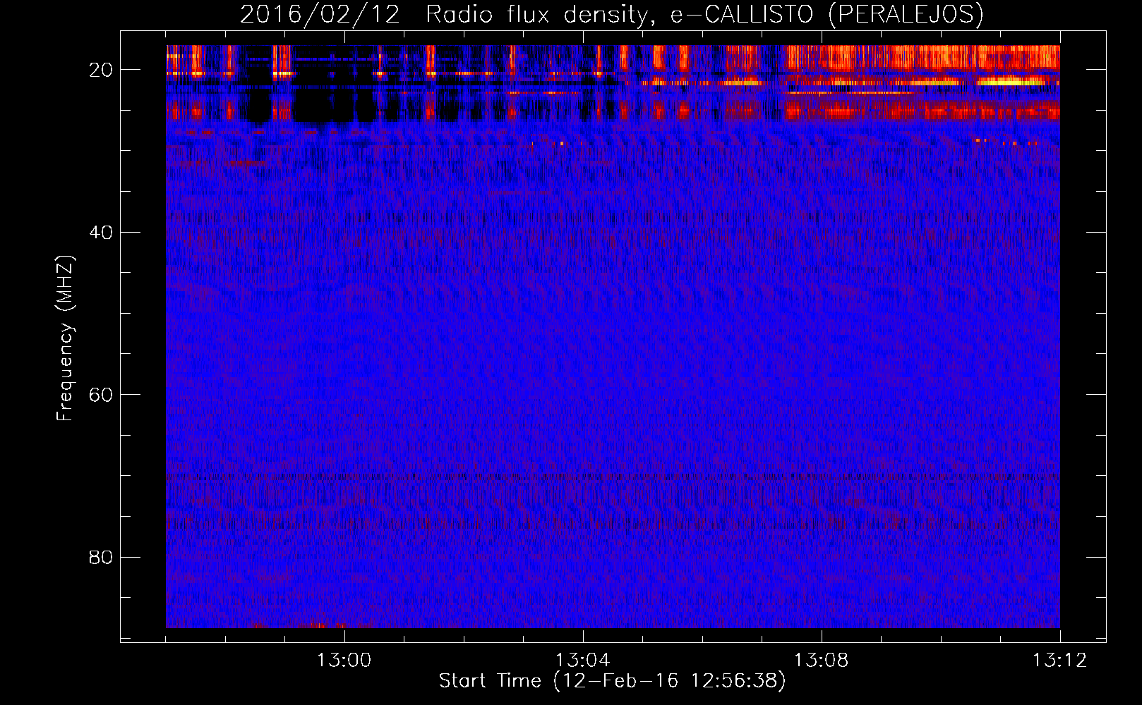Click the "Start Time (12-Feb-16 12:56:38)" label
The image size is (1142, 705).
coord(612,681)
